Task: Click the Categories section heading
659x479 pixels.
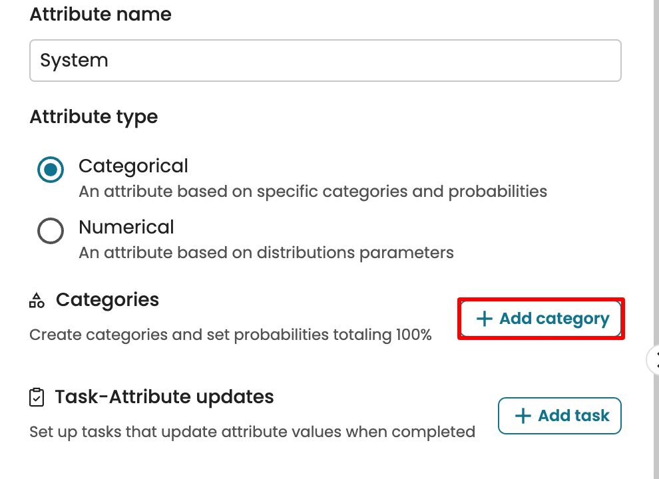Action: (x=107, y=300)
